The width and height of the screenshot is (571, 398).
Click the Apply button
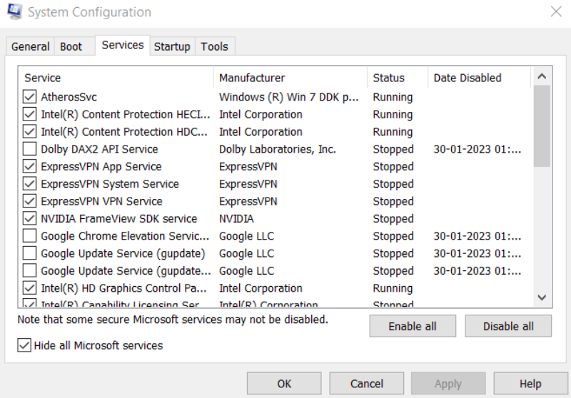(x=448, y=384)
